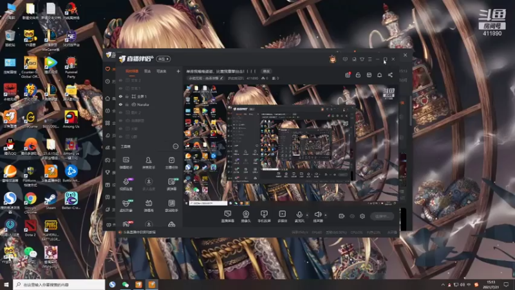The width and height of the screenshot is (515, 290).
Task: Open settings gear beside start button
Action: (x=362, y=216)
